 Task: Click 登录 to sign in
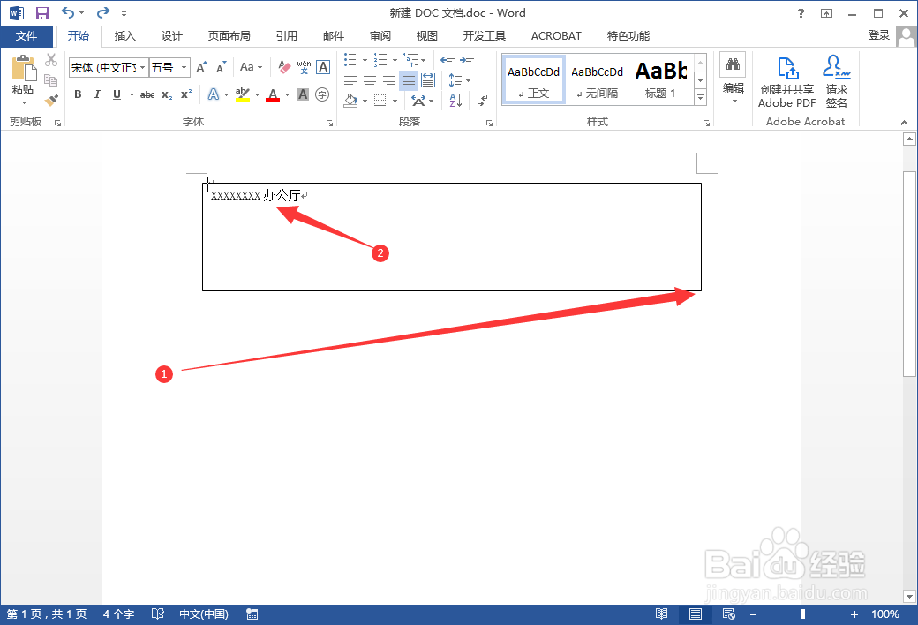click(879, 35)
